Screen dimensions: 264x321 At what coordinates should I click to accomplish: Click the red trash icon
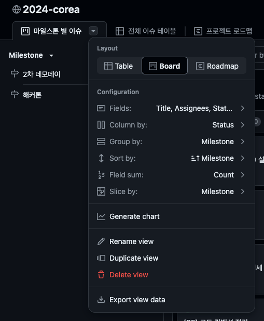click(x=101, y=275)
